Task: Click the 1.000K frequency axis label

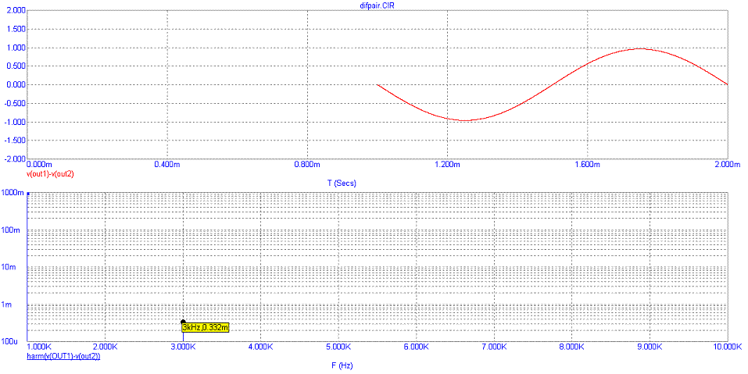Action: point(39,347)
